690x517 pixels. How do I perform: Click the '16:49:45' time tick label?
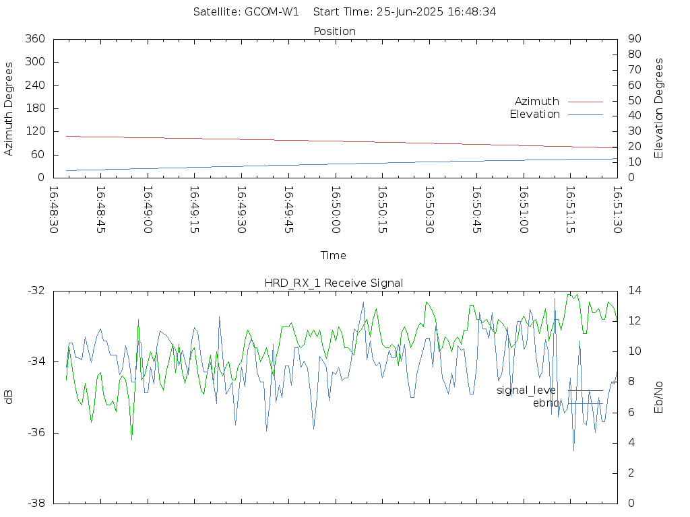point(288,210)
